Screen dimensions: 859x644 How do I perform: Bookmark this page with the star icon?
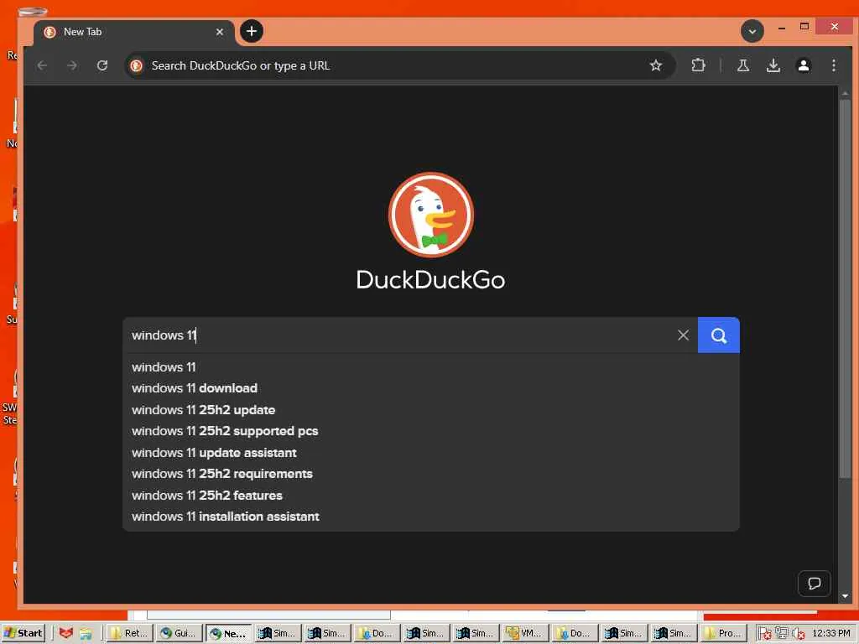(x=655, y=65)
